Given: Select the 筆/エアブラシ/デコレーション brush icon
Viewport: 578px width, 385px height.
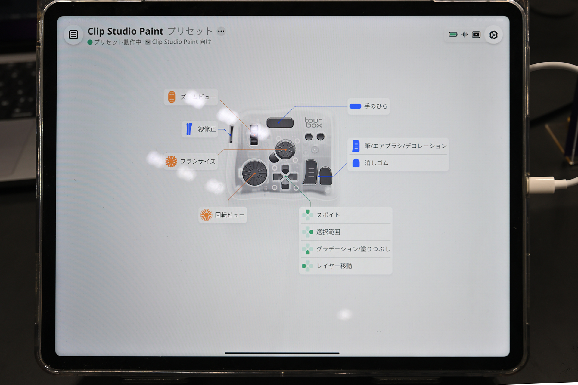Looking at the screenshot, I should click(356, 146).
